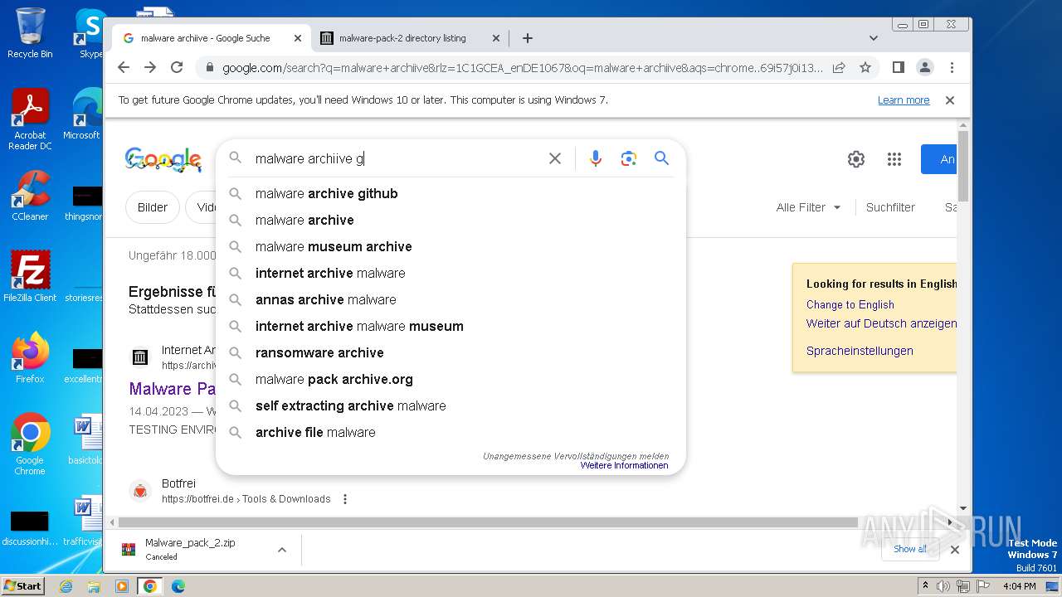
Task: Click the blue search magnifier button
Action: (x=661, y=158)
